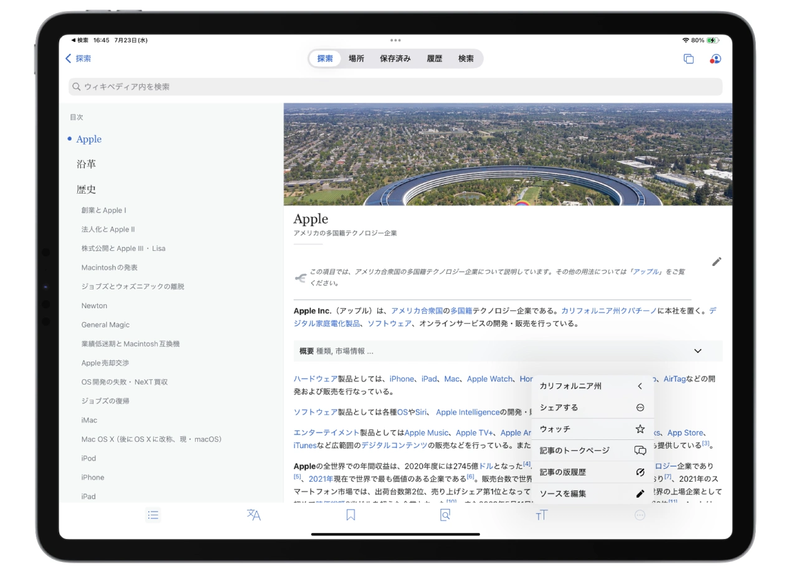Select 創業とApple I in the sidebar

point(103,209)
